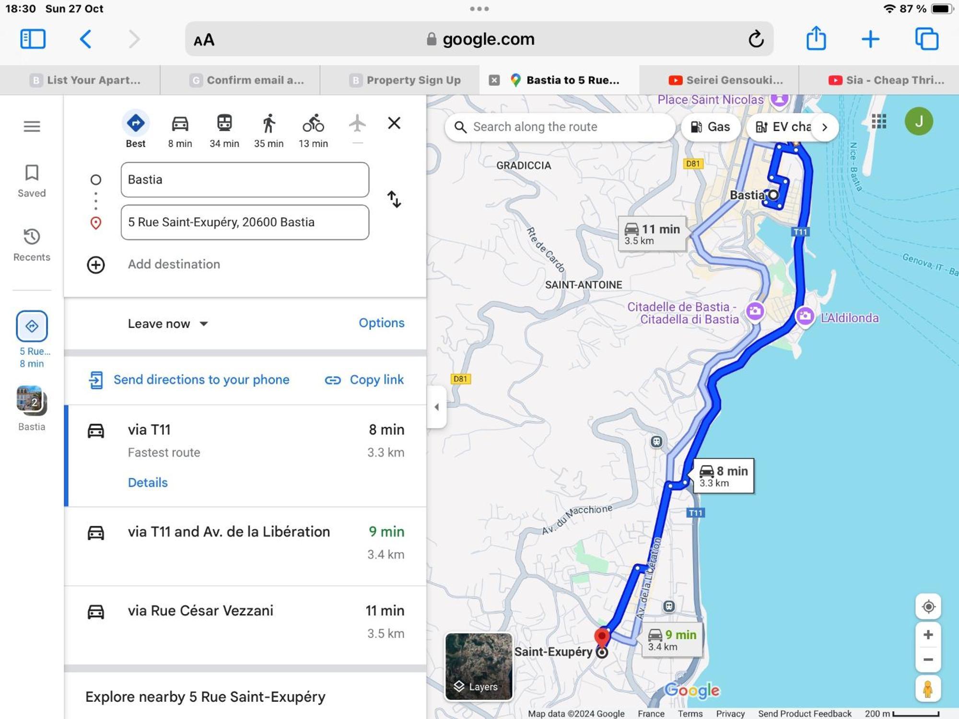Open L'Aldilonda map marker
This screenshot has width=959, height=719.
click(805, 316)
